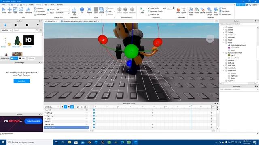The image size is (259, 145).
Task: Open animation editor settings gear
Action: (217, 107)
